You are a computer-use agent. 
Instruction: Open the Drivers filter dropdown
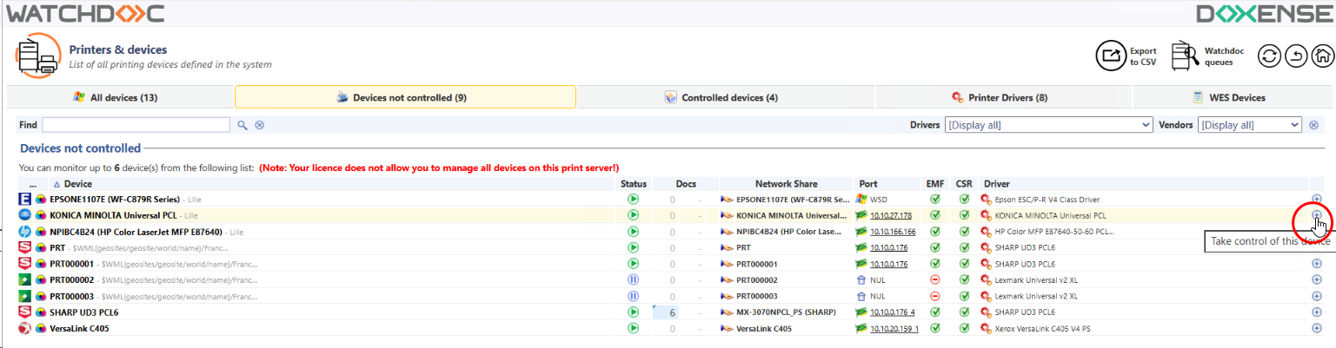(1048, 125)
